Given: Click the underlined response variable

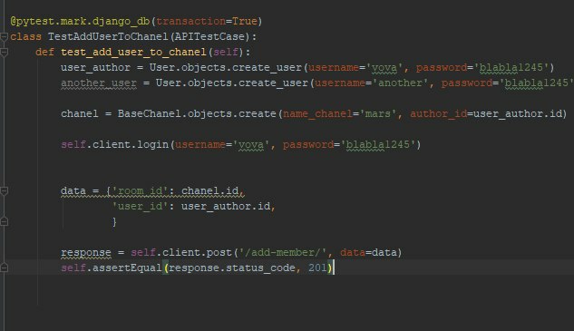Looking at the screenshot, I should (x=85, y=252).
